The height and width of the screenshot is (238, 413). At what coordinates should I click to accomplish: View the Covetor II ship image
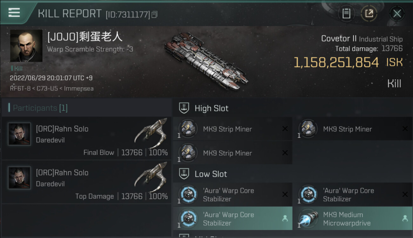207,60
